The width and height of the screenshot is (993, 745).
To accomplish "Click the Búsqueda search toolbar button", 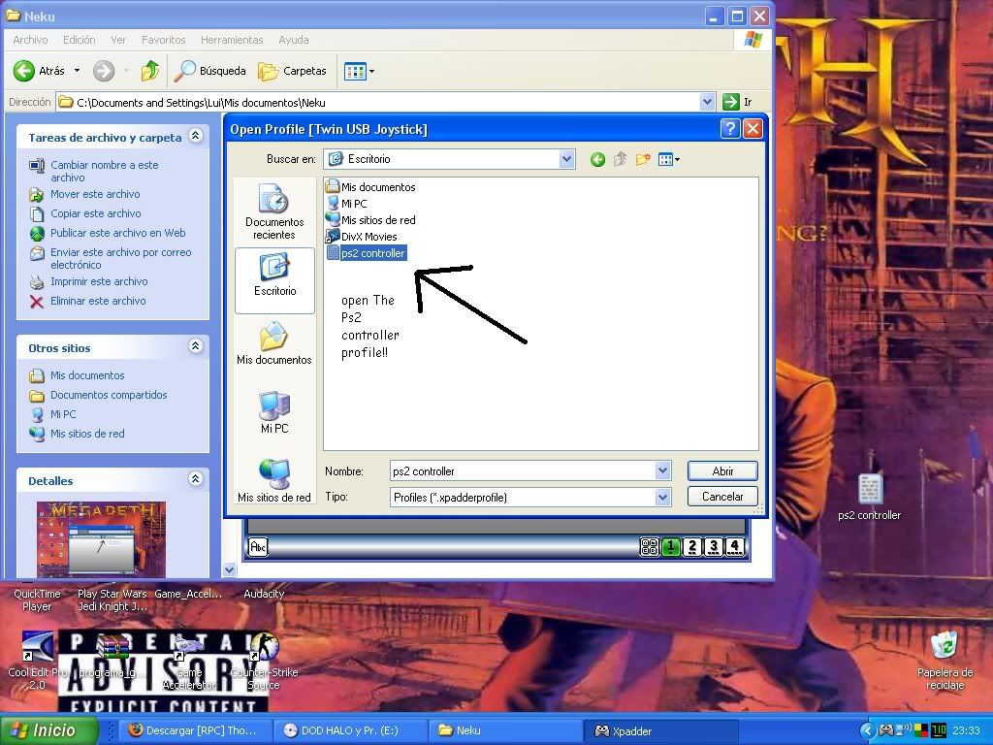I will (x=209, y=71).
